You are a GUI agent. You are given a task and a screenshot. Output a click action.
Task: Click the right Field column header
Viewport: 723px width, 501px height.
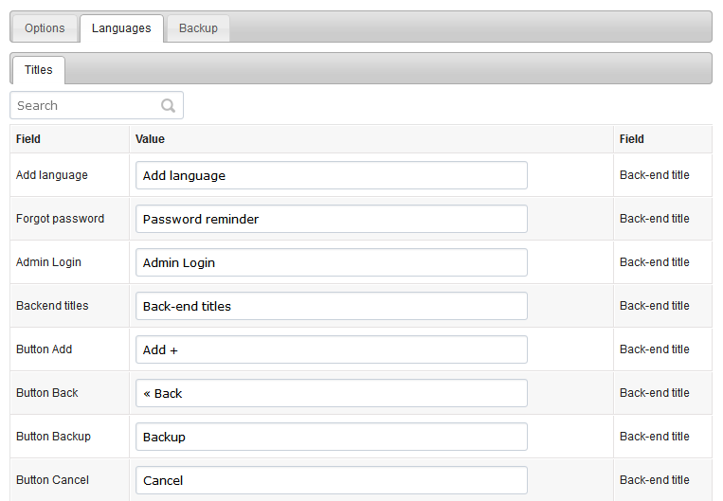click(632, 138)
